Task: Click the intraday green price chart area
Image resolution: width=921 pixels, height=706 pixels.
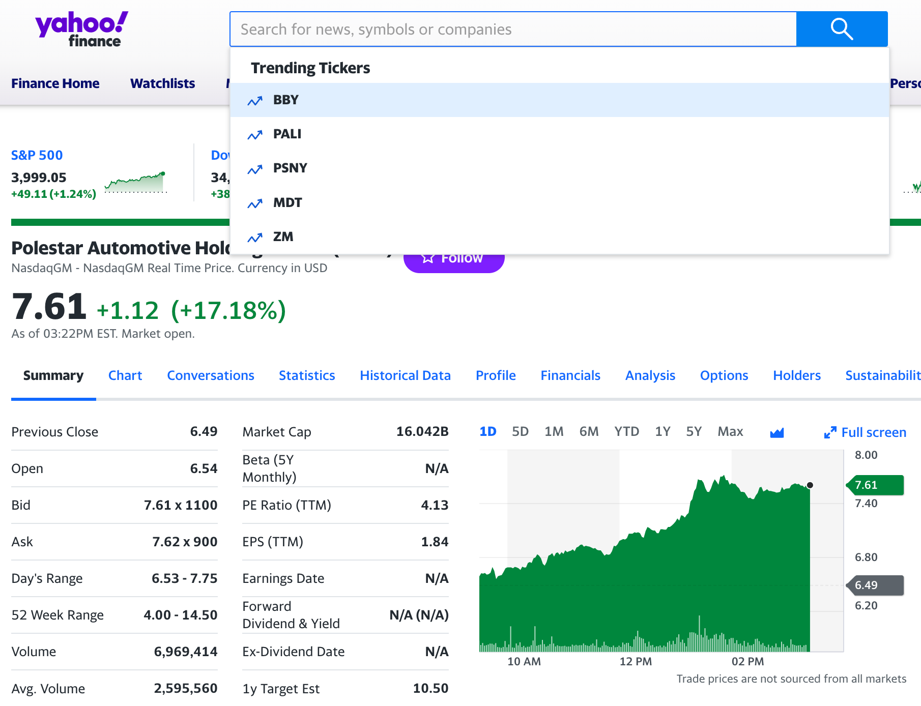Action: (645, 565)
